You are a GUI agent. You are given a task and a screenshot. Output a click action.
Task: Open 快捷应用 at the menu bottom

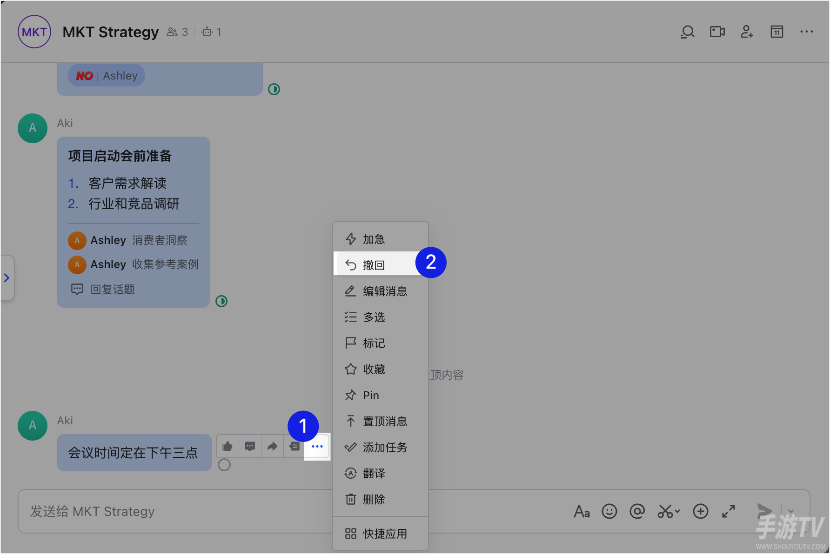click(x=381, y=534)
